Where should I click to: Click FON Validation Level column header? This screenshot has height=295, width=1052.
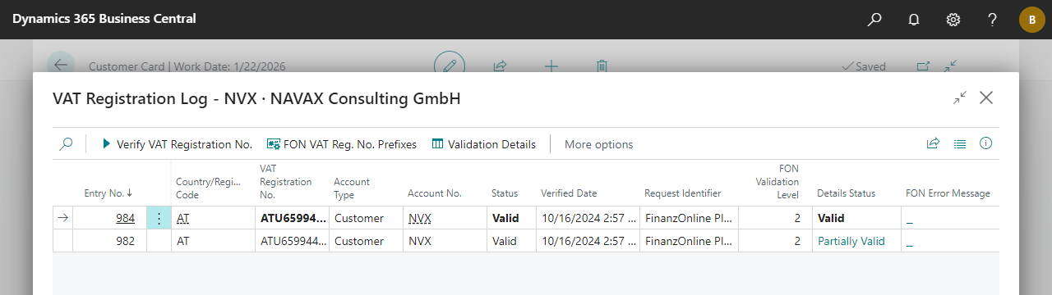[x=777, y=181]
